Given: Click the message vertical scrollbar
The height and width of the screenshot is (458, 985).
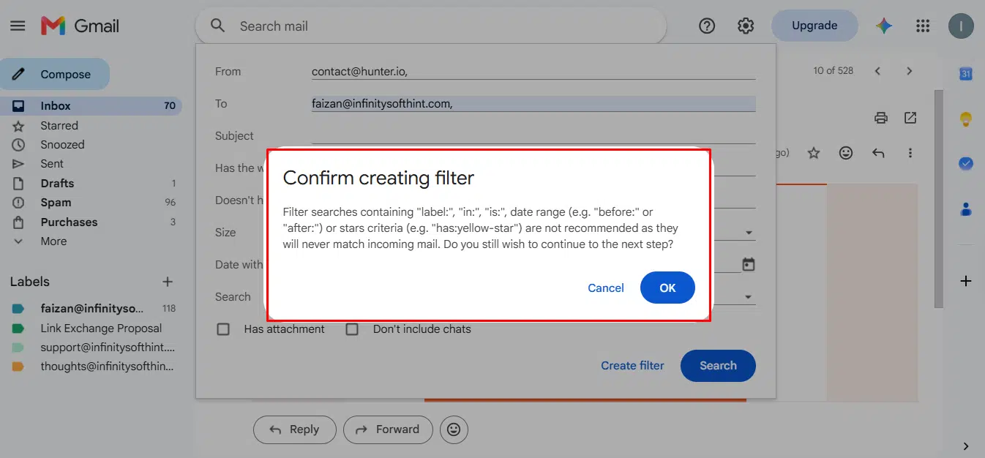Looking at the screenshot, I should coord(939,199).
